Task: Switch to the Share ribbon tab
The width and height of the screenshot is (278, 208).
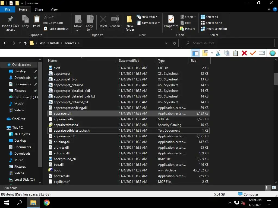Action: coord(39,9)
